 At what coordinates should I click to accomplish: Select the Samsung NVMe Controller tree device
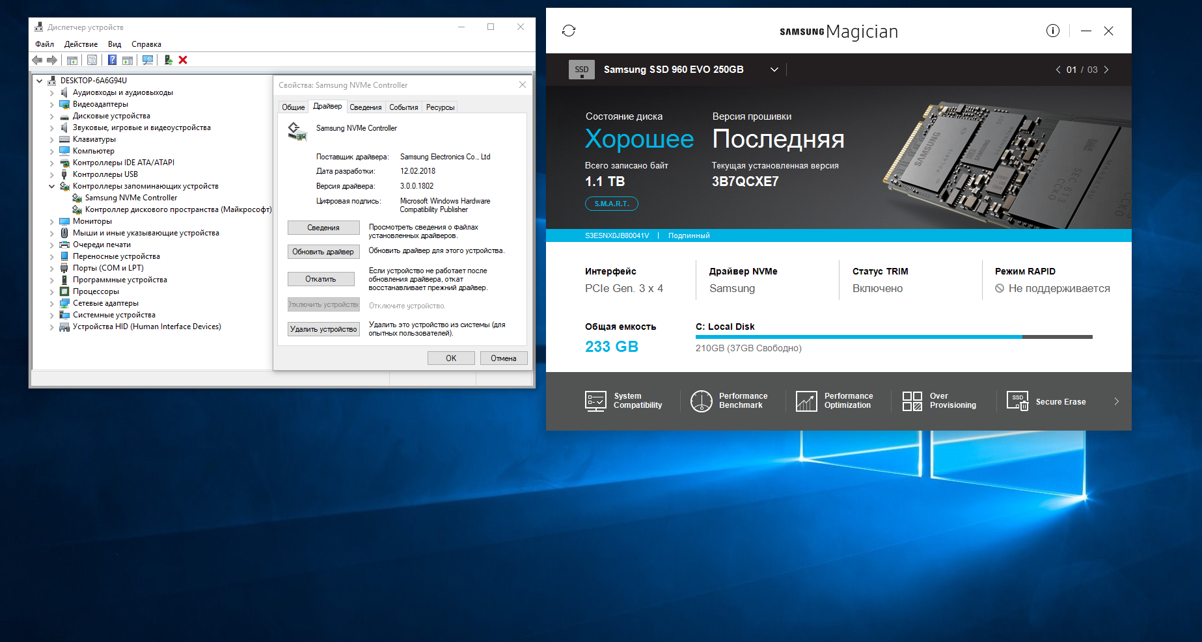[x=131, y=198]
